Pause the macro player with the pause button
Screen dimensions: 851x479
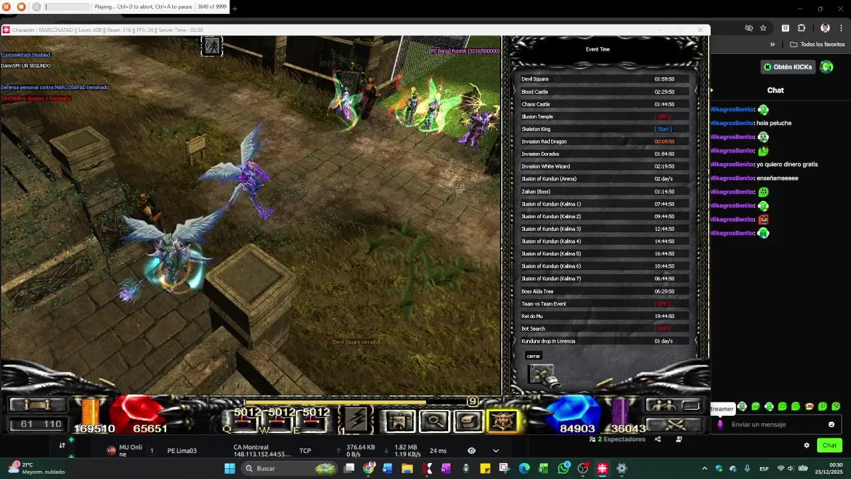click(7, 7)
